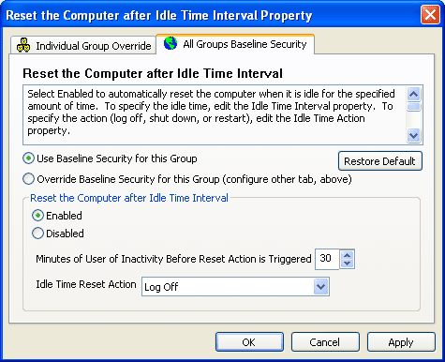Click the globe icon on All Groups tab
The width and height of the screenshot is (445, 362).
[x=171, y=43]
